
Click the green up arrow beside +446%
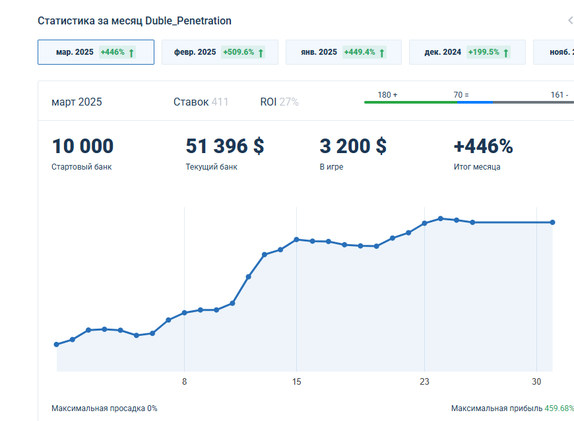click(x=131, y=53)
